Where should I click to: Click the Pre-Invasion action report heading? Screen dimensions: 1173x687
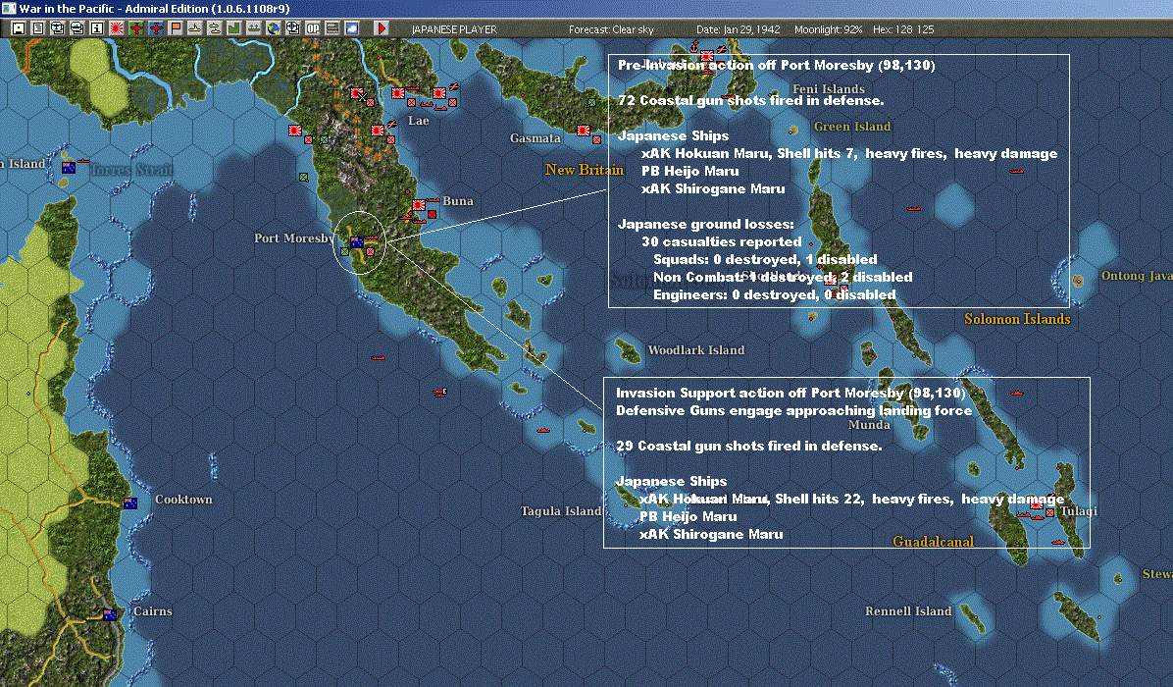click(777, 65)
